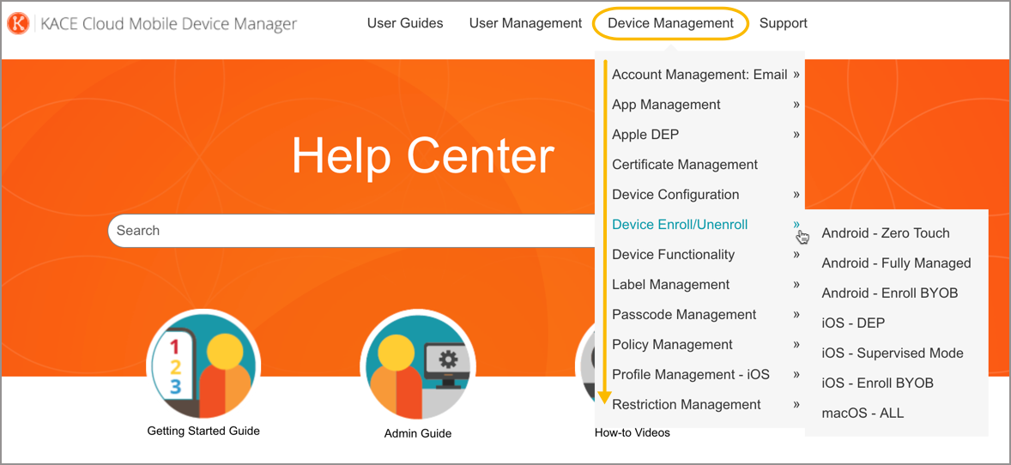Open Policy Management submenu
Screen dimensions: 1011x465
coord(672,345)
